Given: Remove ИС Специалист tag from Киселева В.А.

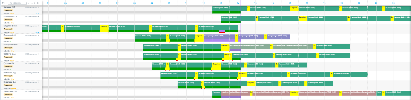Looking at the screenshot, I should click(39, 82).
